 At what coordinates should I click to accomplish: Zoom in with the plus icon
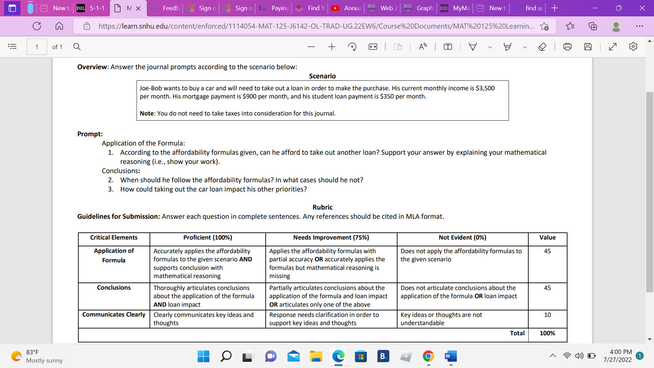pos(332,47)
